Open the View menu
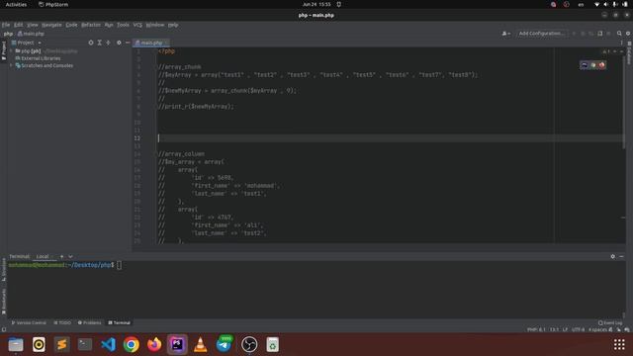The height and width of the screenshot is (356, 633). pos(33,25)
